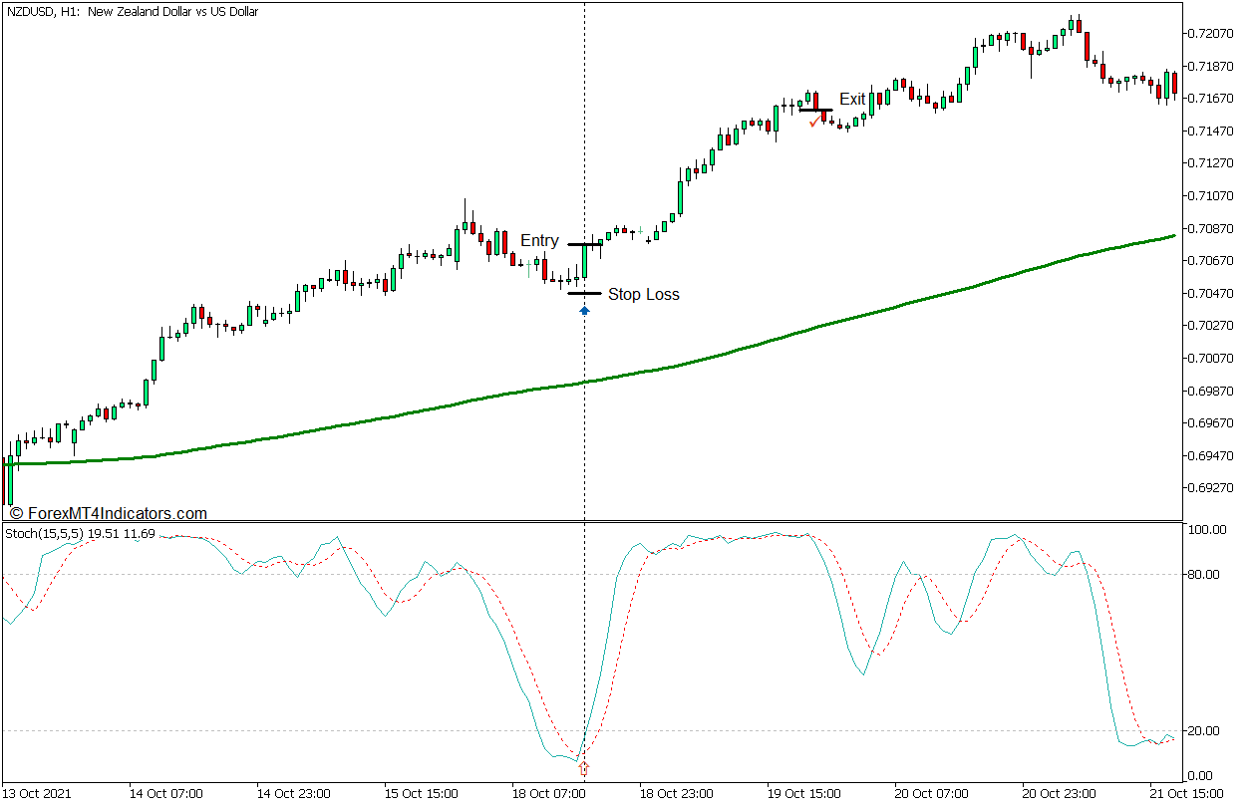
Task: Click the red checkmark near Exit
Action: [x=815, y=122]
